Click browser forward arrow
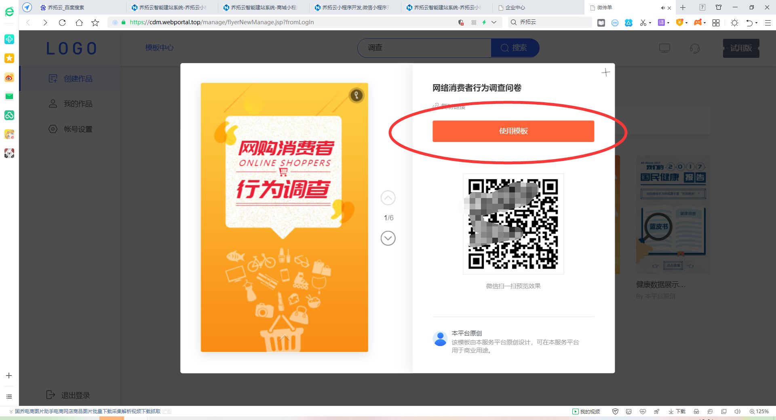 [x=45, y=23]
